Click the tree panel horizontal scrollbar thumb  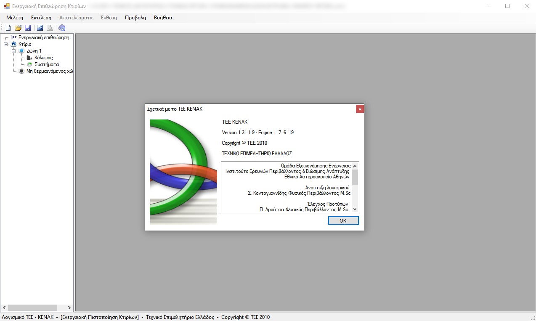pyautogui.click(x=32, y=308)
